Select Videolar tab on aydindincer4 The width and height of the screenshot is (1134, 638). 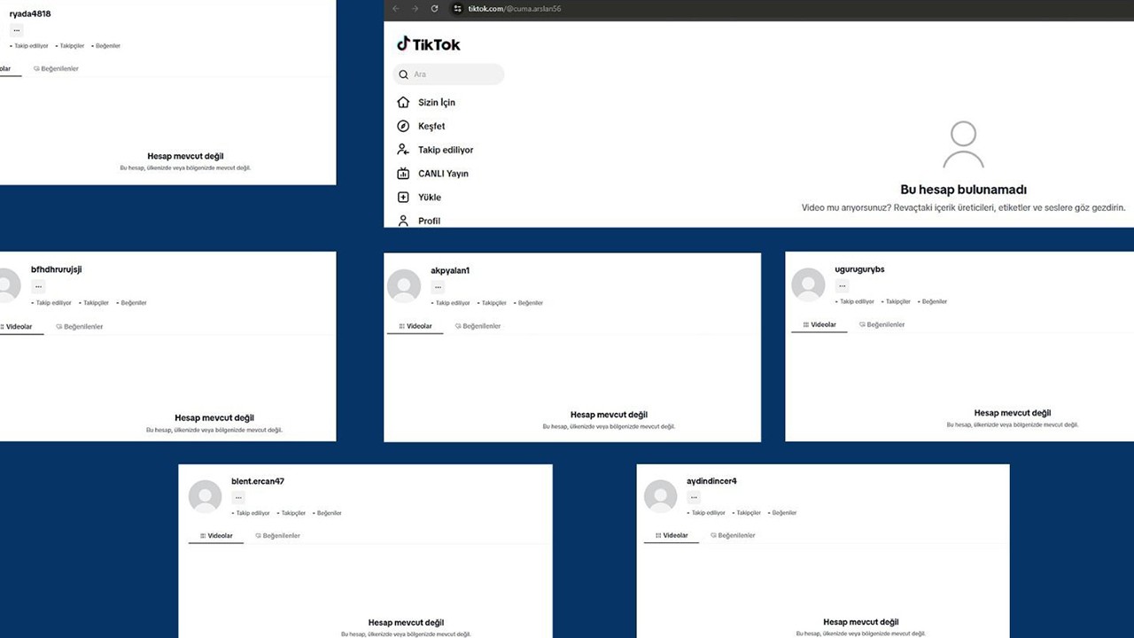click(672, 536)
